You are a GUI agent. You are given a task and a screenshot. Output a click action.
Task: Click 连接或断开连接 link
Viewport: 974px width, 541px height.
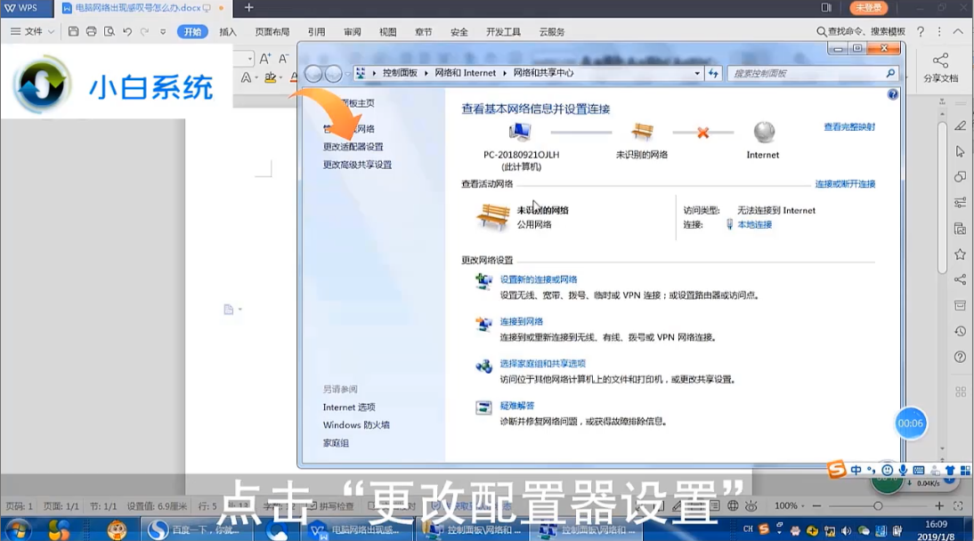tap(845, 184)
